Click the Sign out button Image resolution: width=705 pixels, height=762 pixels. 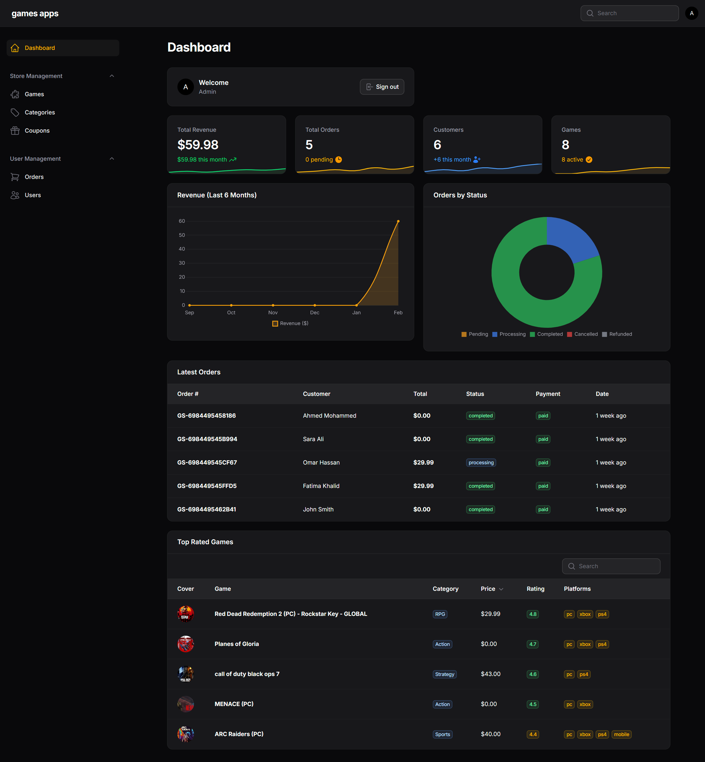(382, 87)
